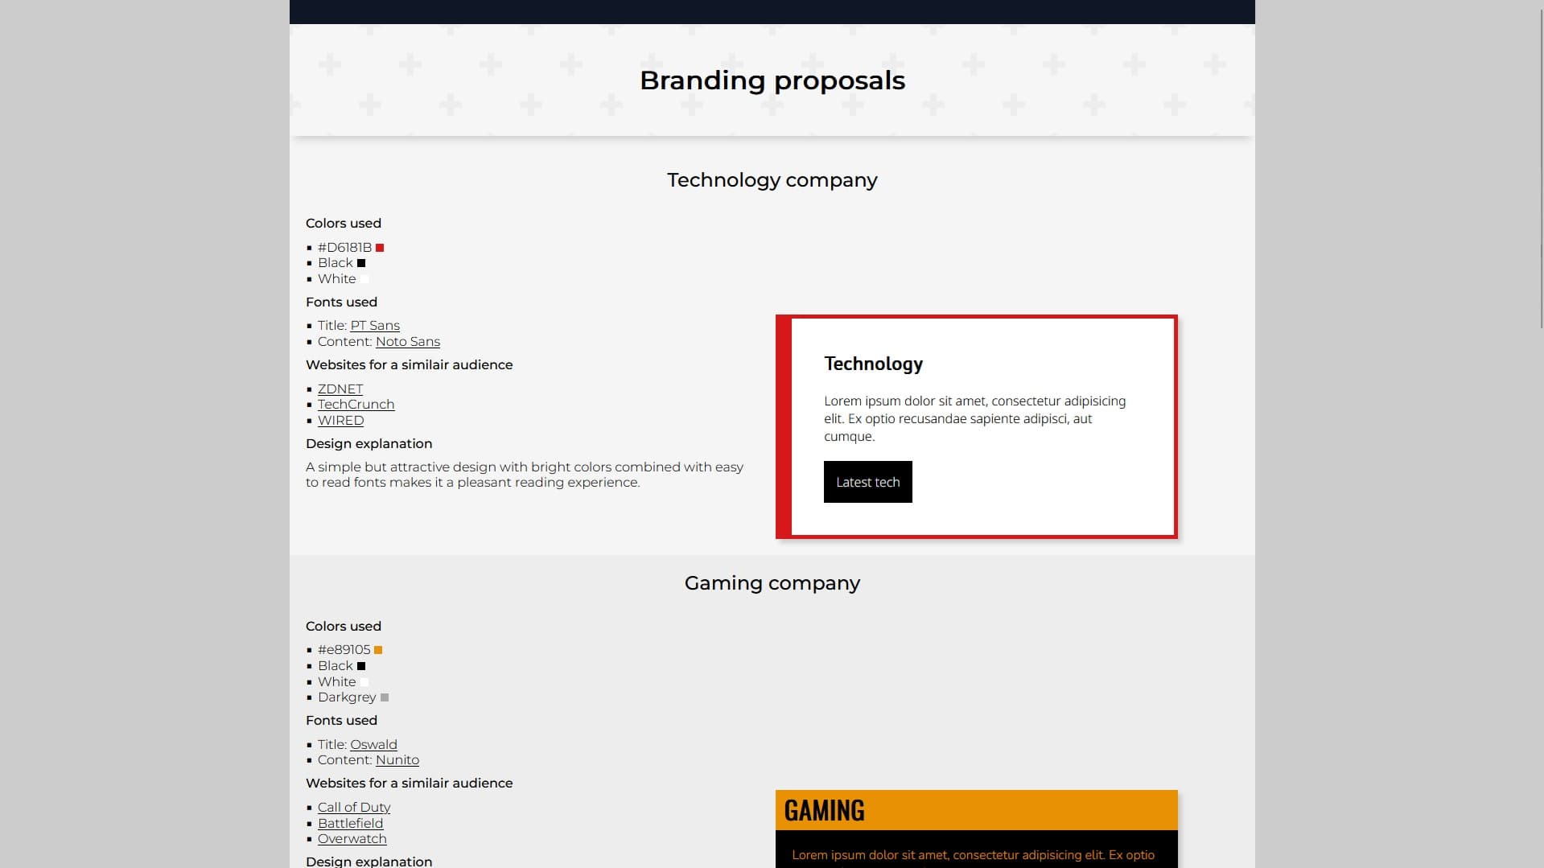The image size is (1544, 868).
Task: Open the Nunito font link
Action: (397, 760)
